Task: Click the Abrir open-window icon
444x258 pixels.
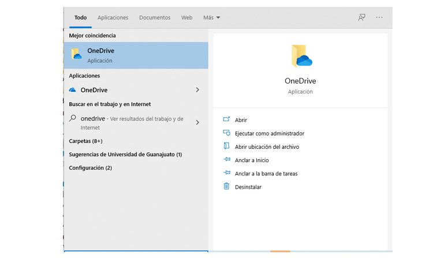Action: [x=226, y=119]
